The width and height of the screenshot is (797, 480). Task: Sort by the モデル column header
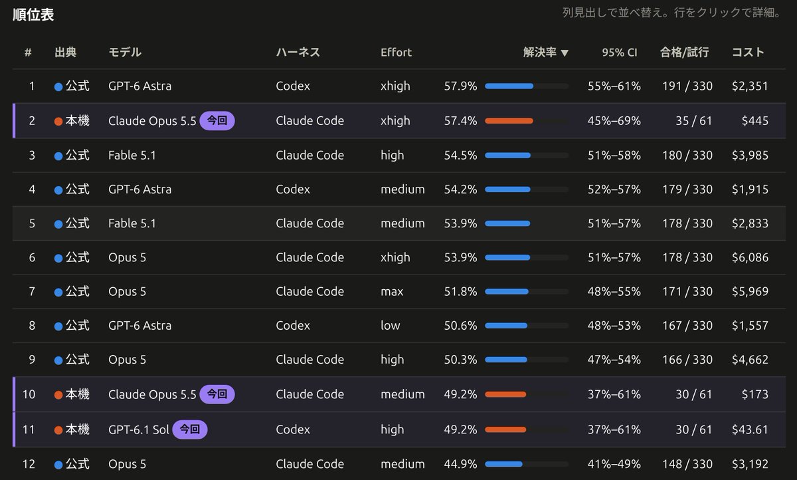pos(125,53)
